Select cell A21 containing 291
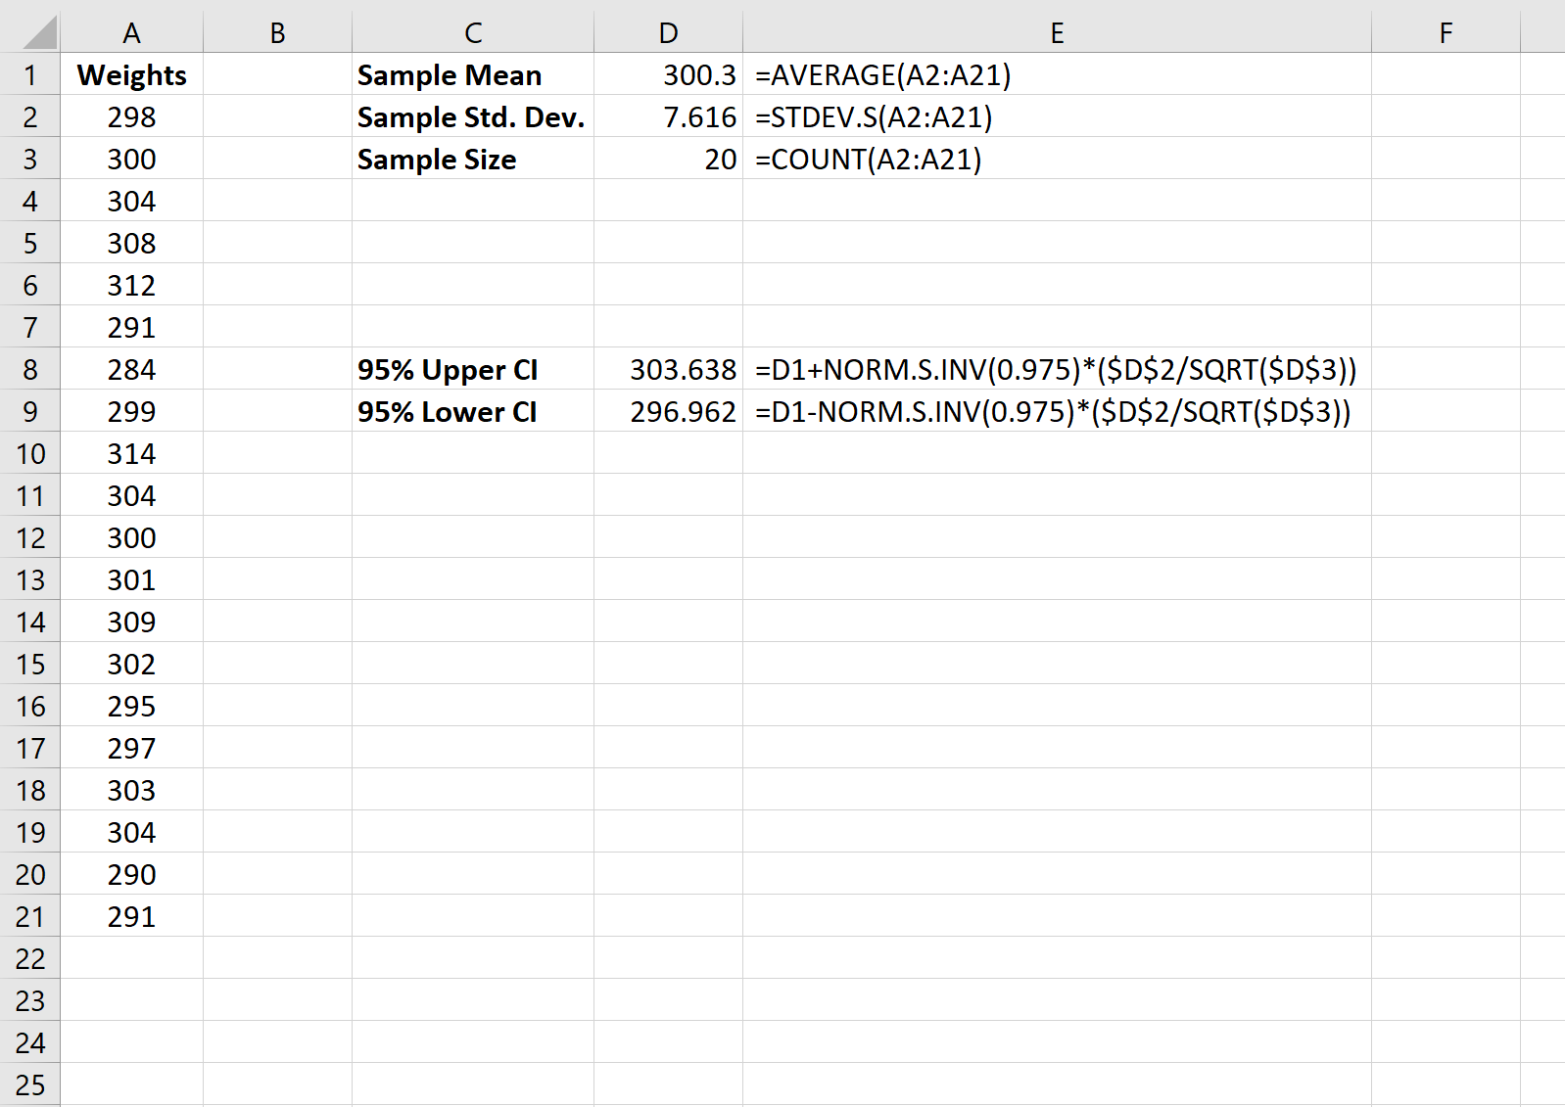 click(131, 916)
